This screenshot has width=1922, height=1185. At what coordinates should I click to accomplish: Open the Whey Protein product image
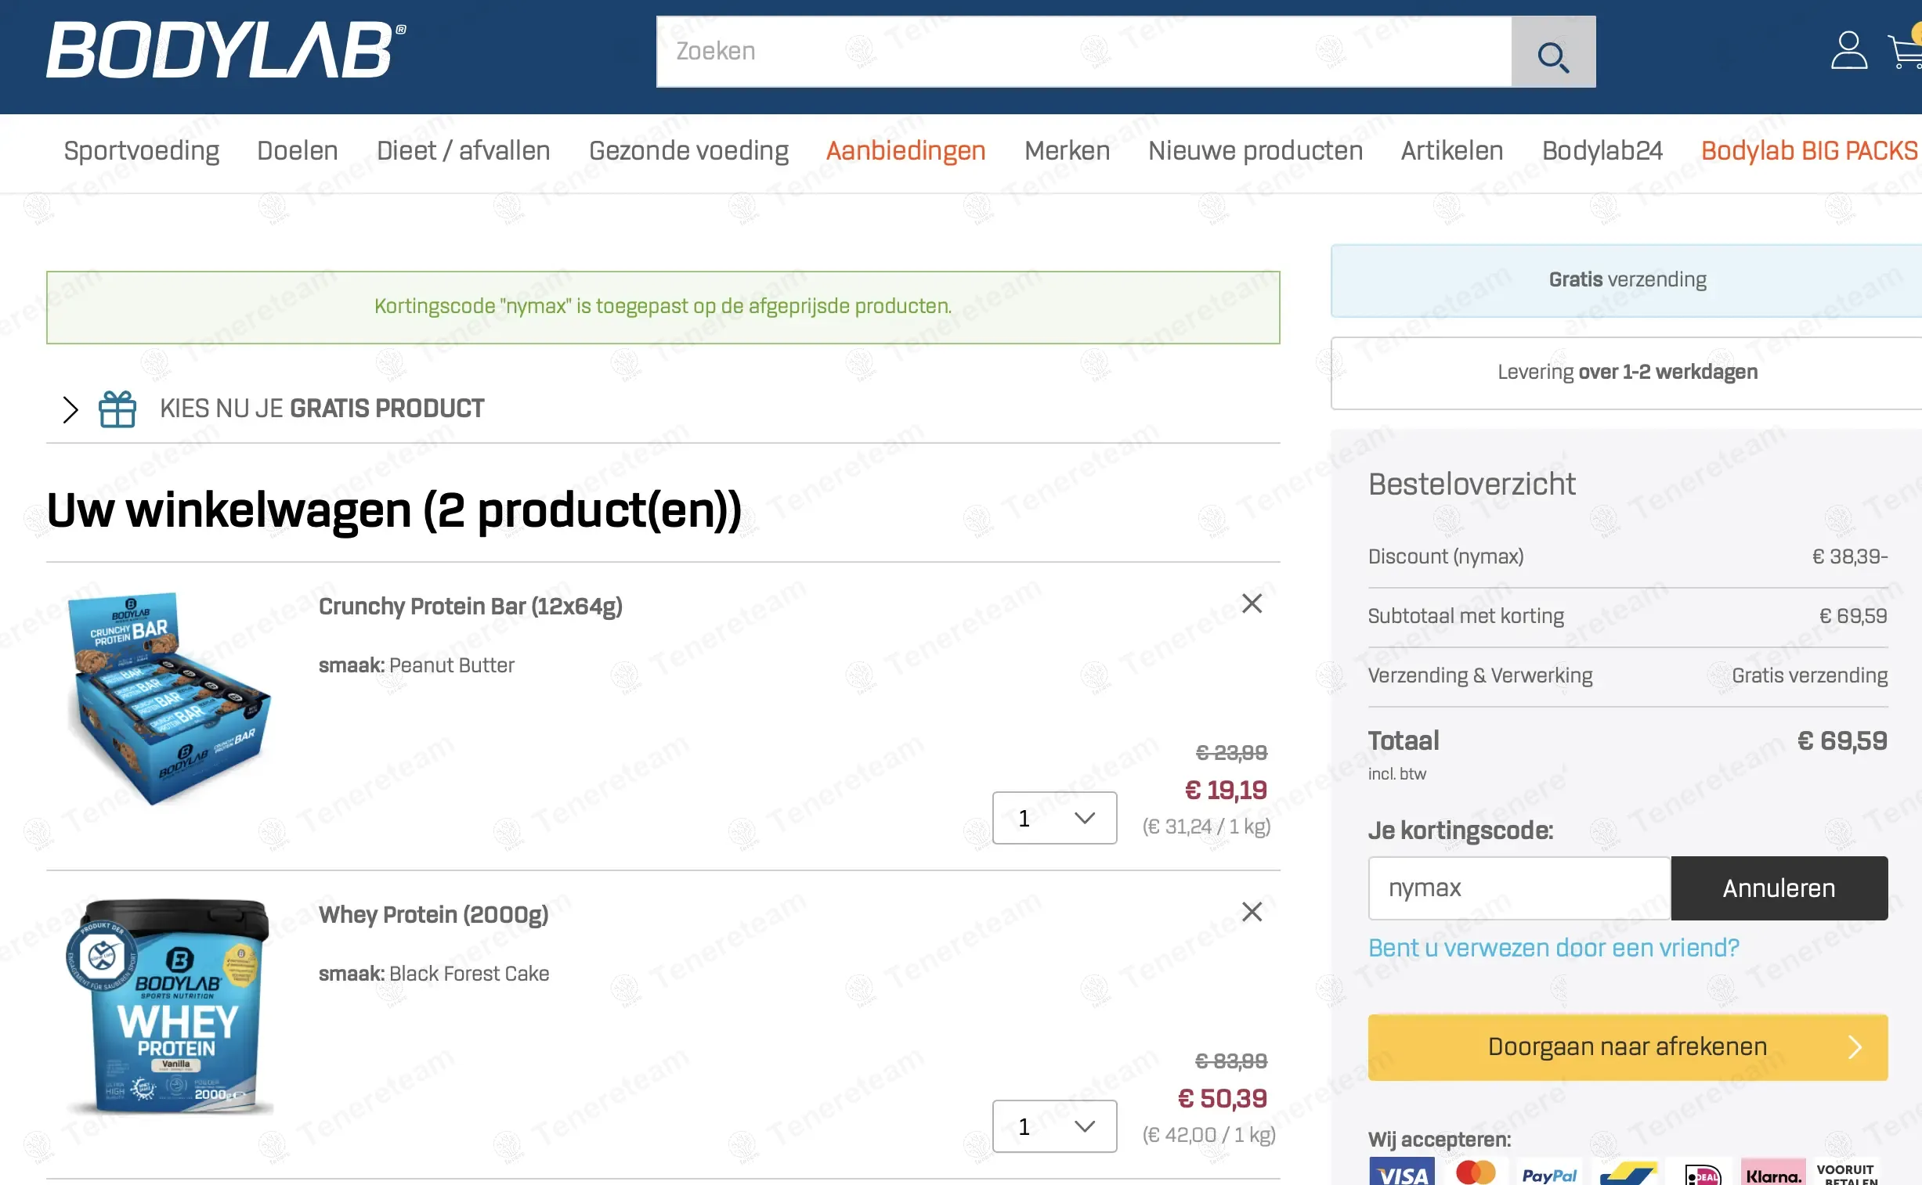tap(169, 1007)
